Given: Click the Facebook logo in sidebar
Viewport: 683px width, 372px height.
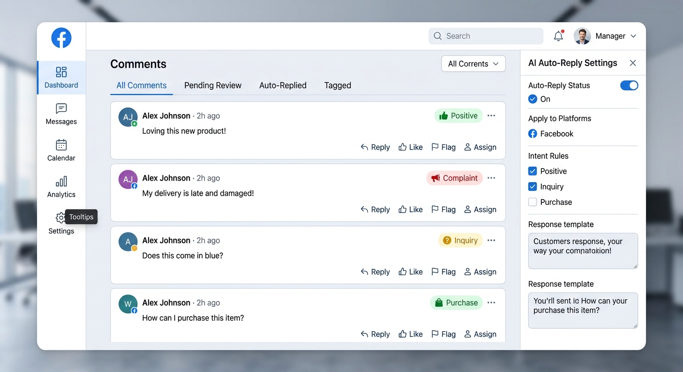Looking at the screenshot, I should 61,38.
